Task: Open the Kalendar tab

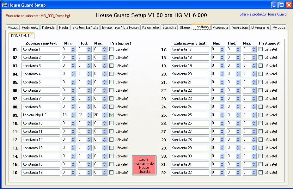Action: click(49, 27)
